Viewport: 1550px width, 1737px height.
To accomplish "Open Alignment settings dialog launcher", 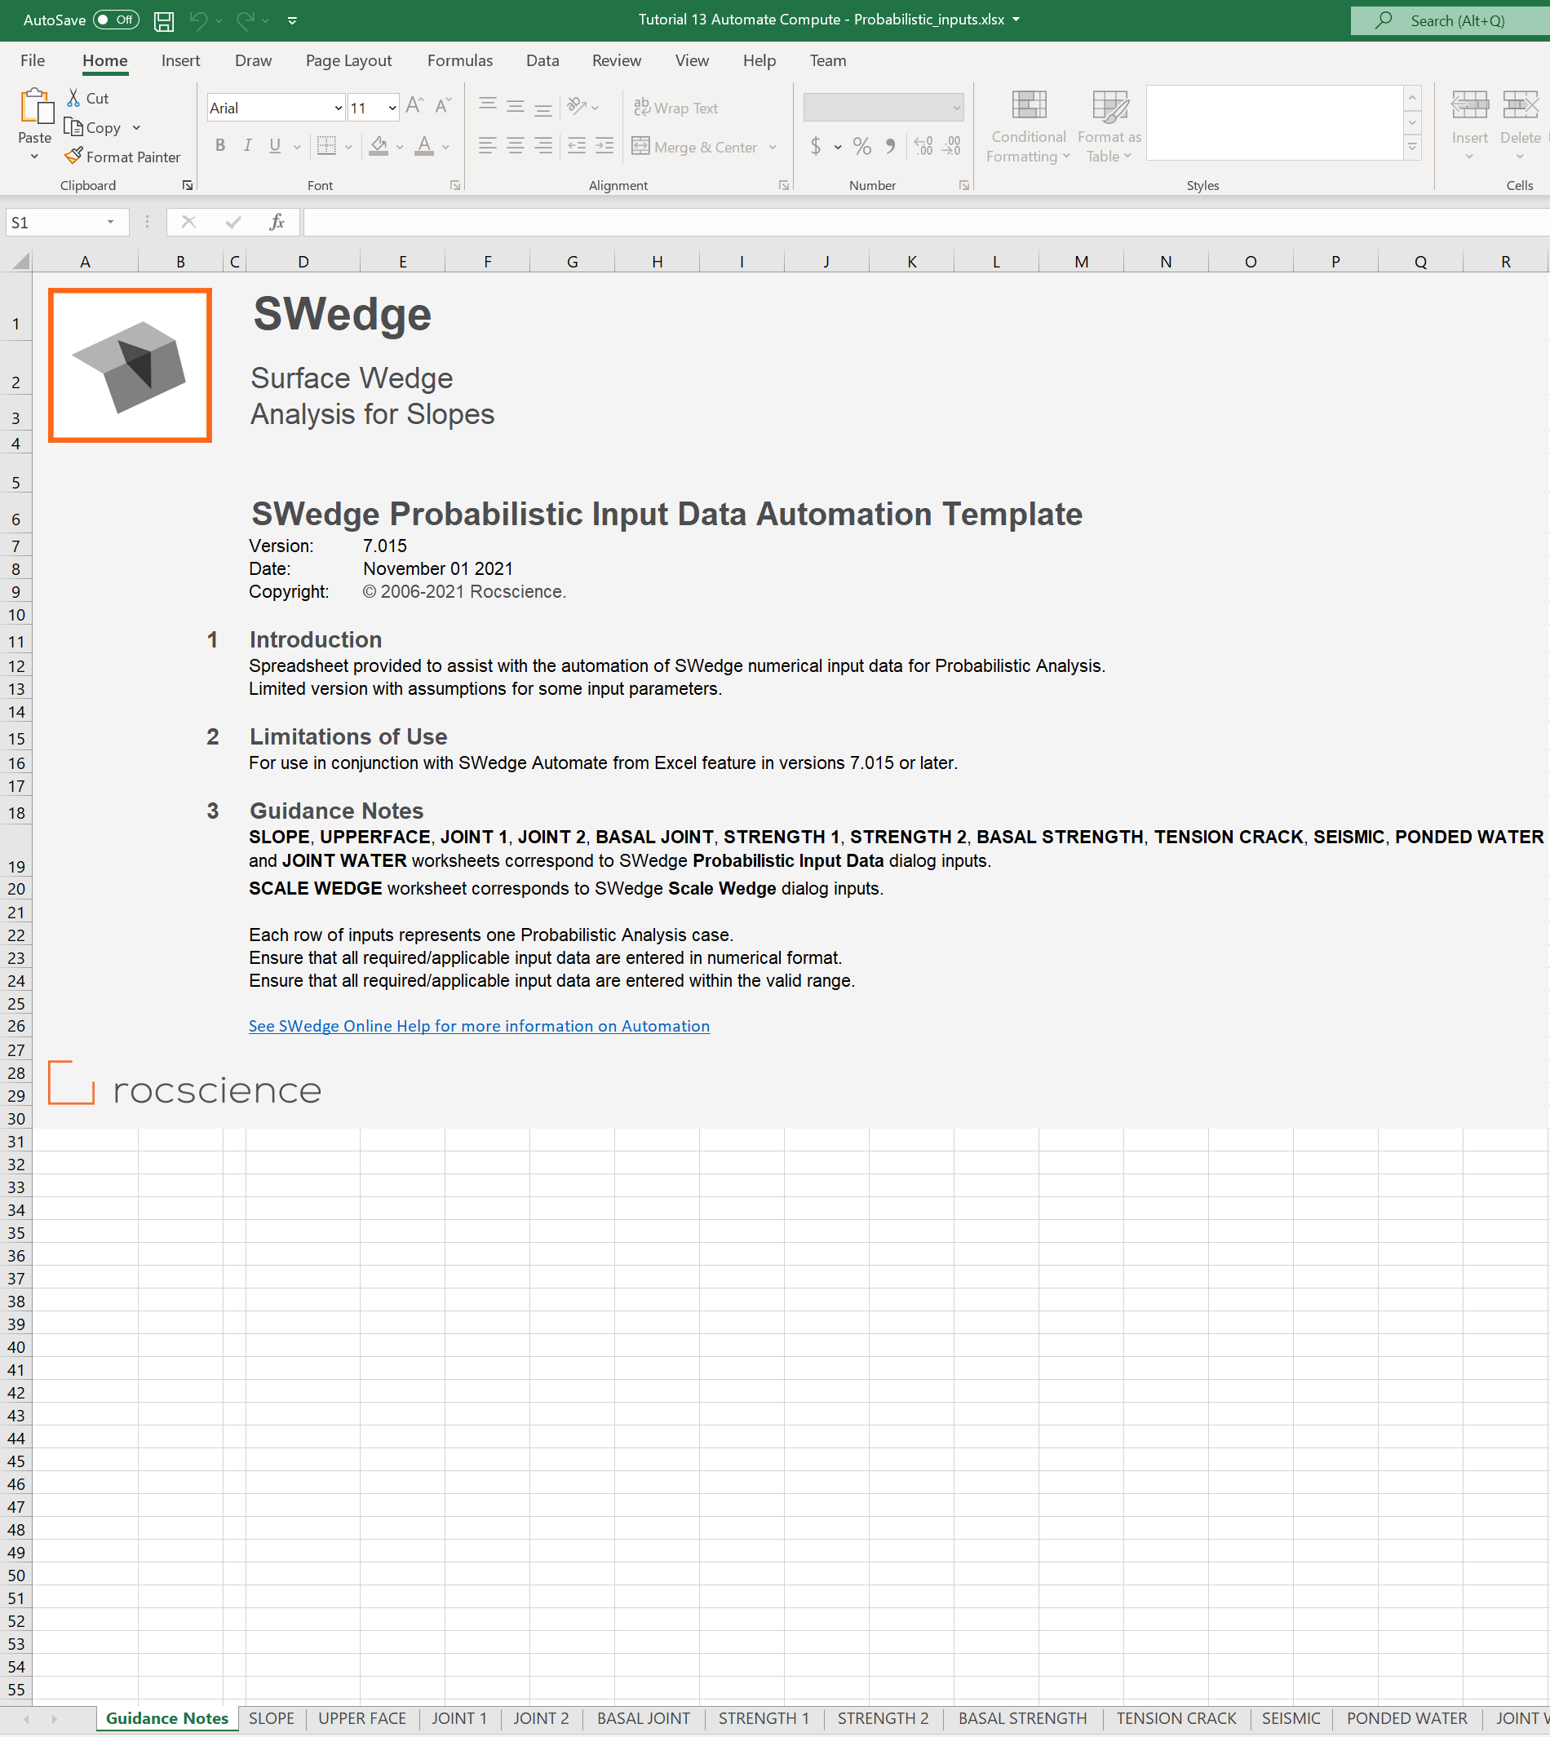I will pos(783,185).
